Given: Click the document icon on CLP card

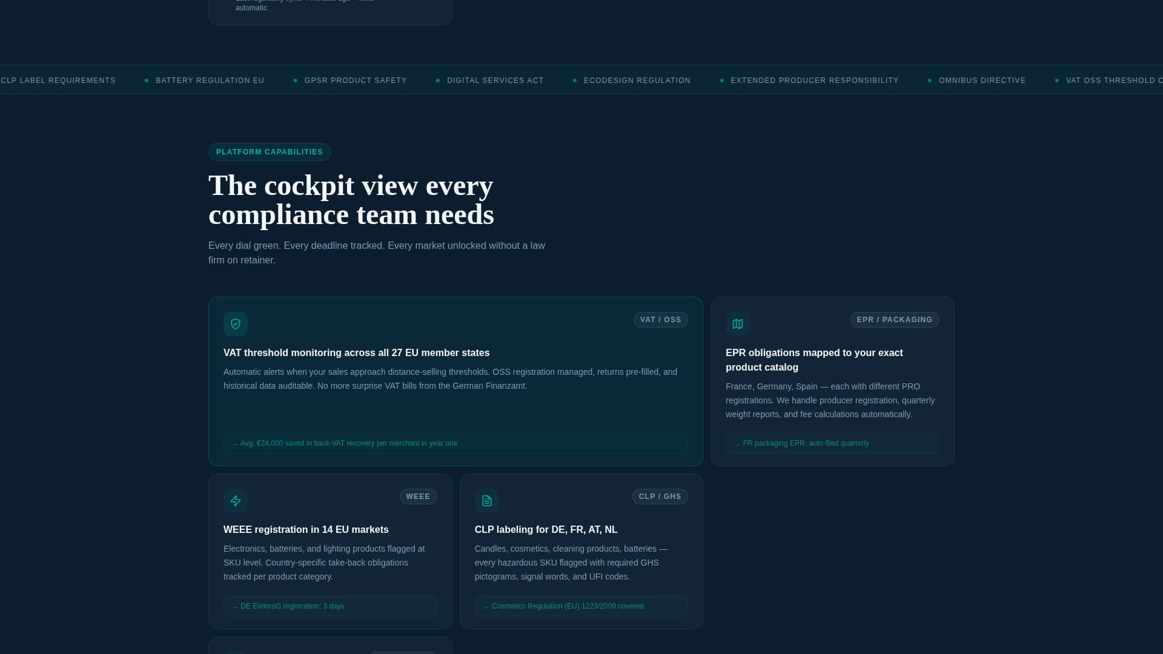Looking at the screenshot, I should click(x=487, y=501).
